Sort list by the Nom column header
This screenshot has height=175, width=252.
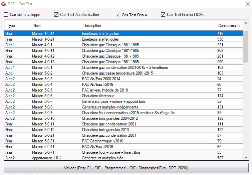56,26
